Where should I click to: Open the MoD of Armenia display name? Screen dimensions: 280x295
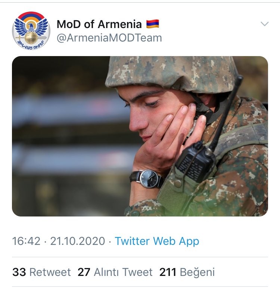pyautogui.click(x=99, y=25)
